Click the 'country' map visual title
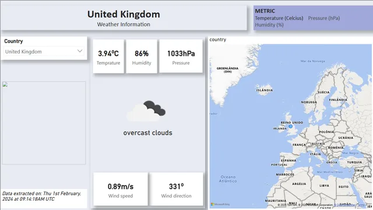Viewport: 373px width, 210px height. pos(217,40)
